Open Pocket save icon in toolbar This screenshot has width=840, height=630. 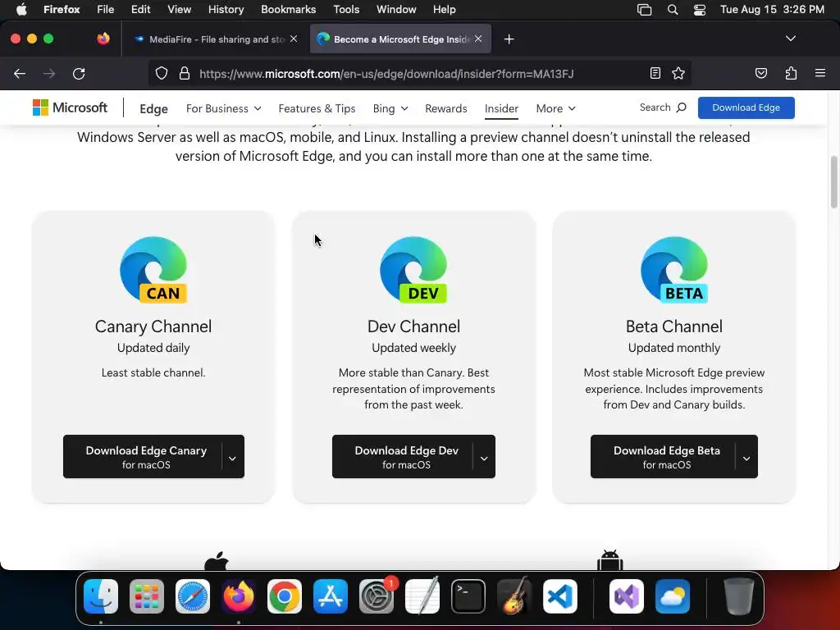click(761, 73)
